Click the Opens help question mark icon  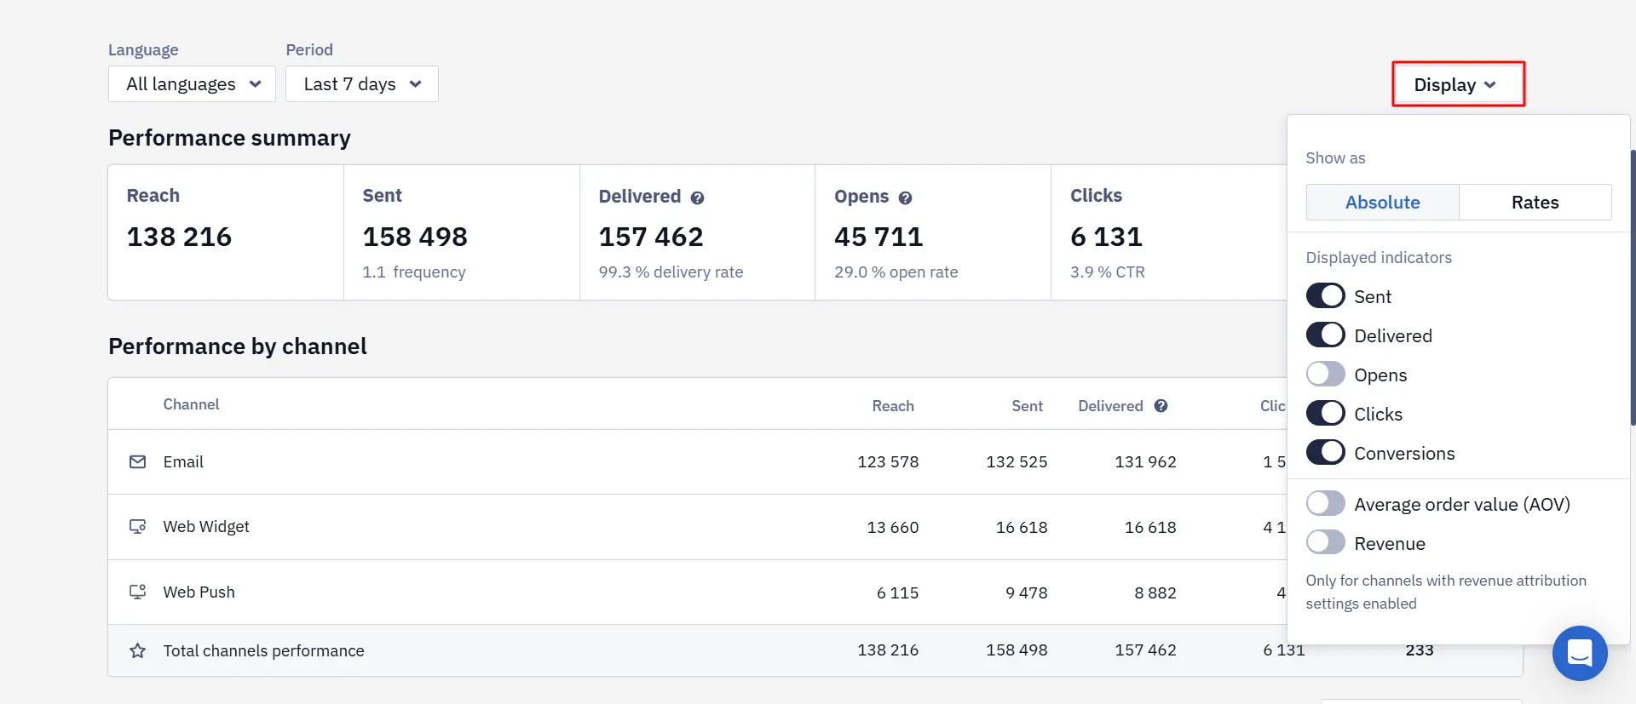pyautogui.click(x=905, y=197)
